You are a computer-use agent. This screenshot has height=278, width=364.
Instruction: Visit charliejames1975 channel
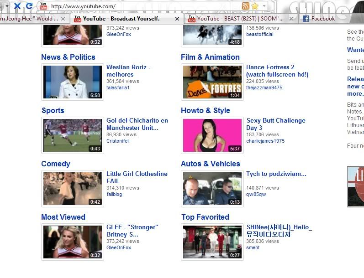(265, 141)
